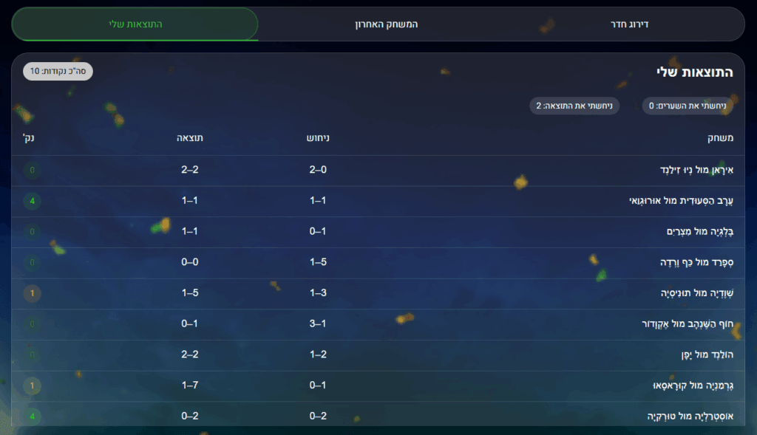Click guess 1–2 for Netherlands match
Screen dimensions: 757x435
pos(318,355)
